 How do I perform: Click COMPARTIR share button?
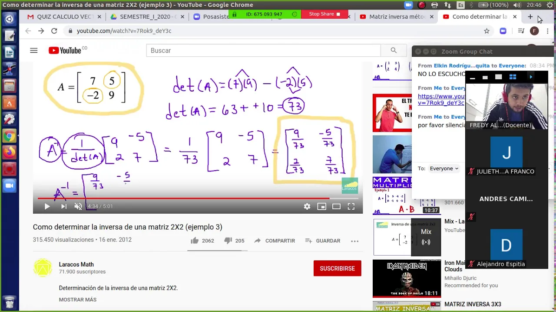coord(275,240)
